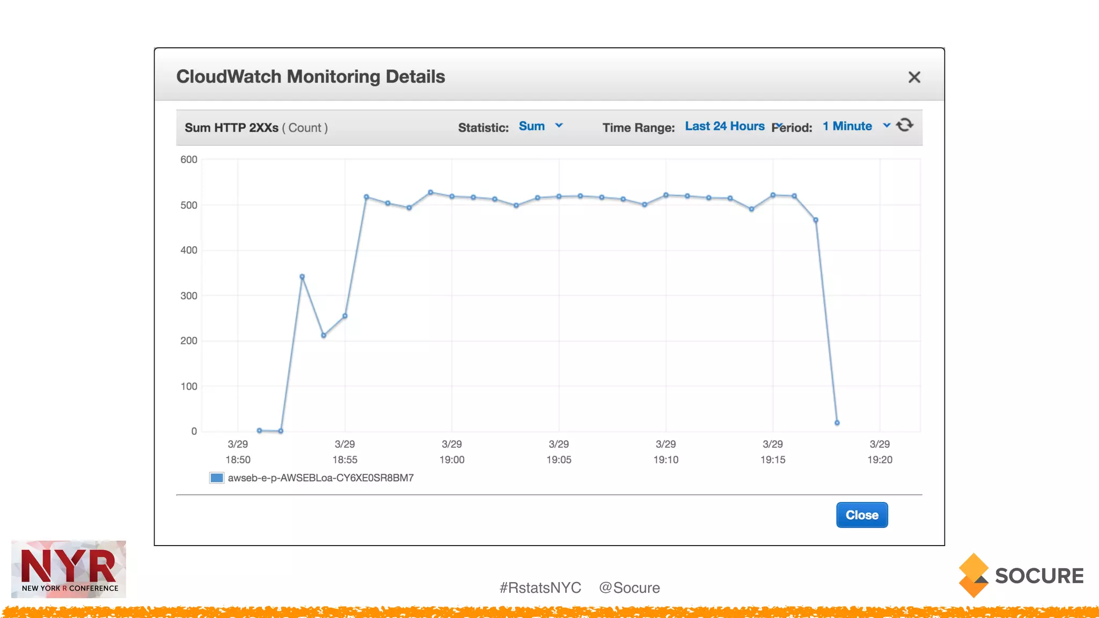Screen dimensions: 1099x618
Task: Click the Sum statistic text
Action: 531,126
